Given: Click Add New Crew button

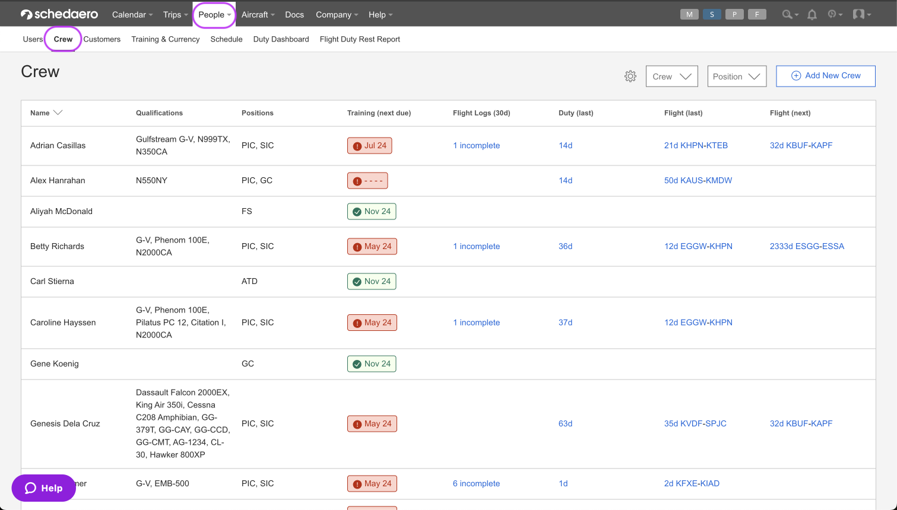Looking at the screenshot, I should [x=826, y=76].
